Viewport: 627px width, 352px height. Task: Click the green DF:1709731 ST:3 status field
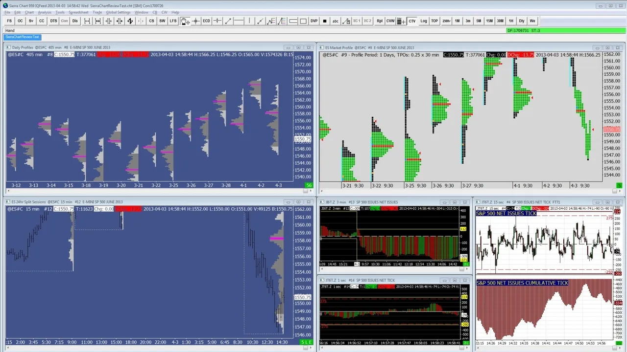pyautogui.click(x=566, y=31)
